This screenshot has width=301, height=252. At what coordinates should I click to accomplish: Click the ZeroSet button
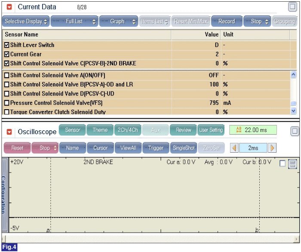click(x=211, y=148)
